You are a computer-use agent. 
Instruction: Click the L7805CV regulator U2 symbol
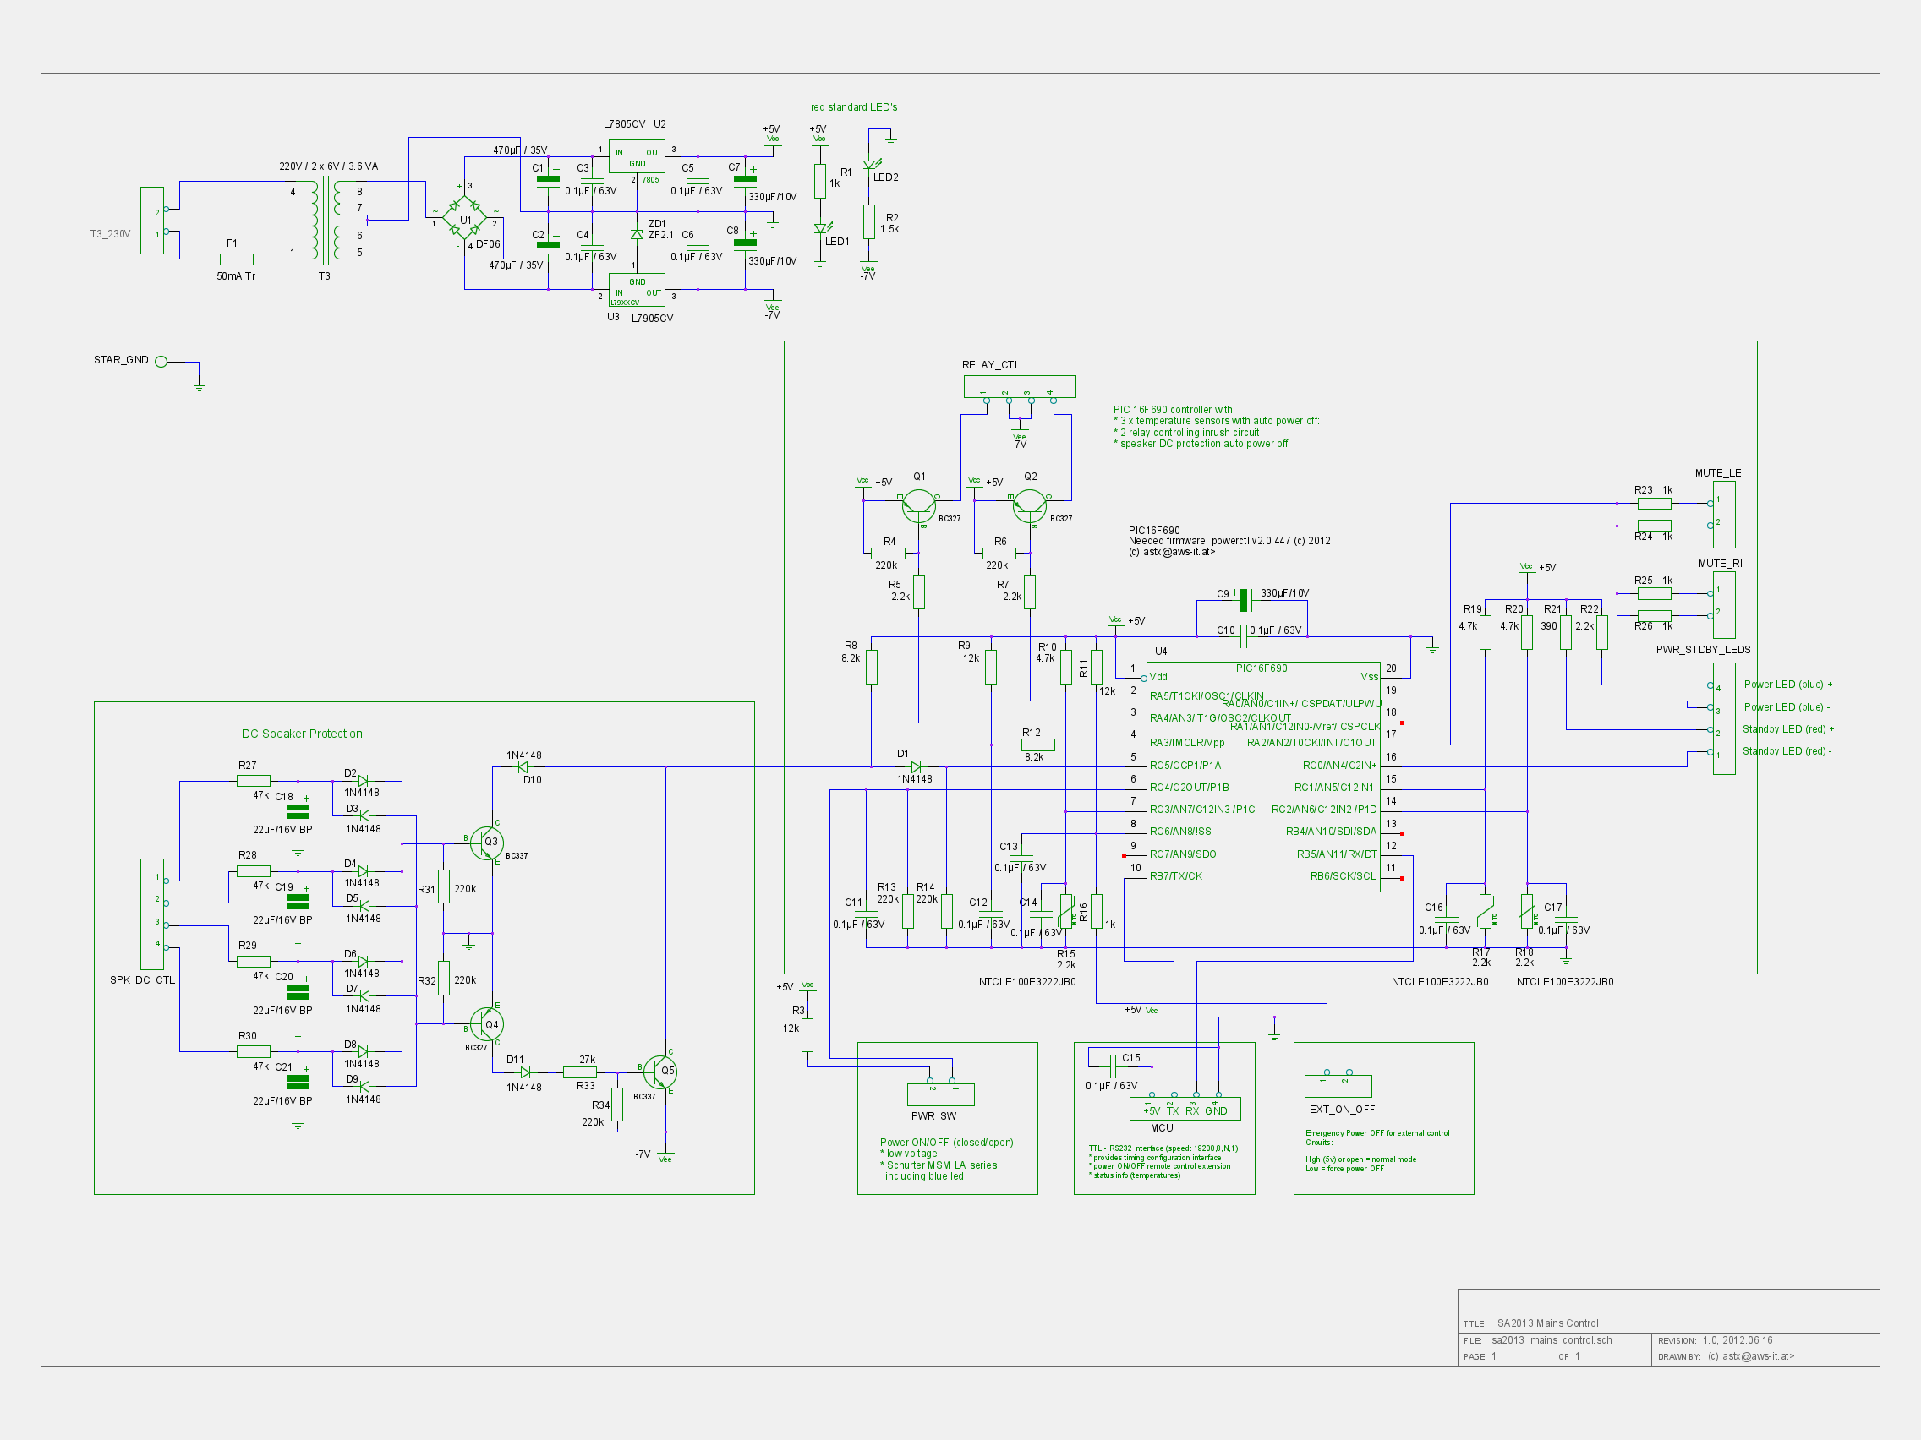point(637,156)
